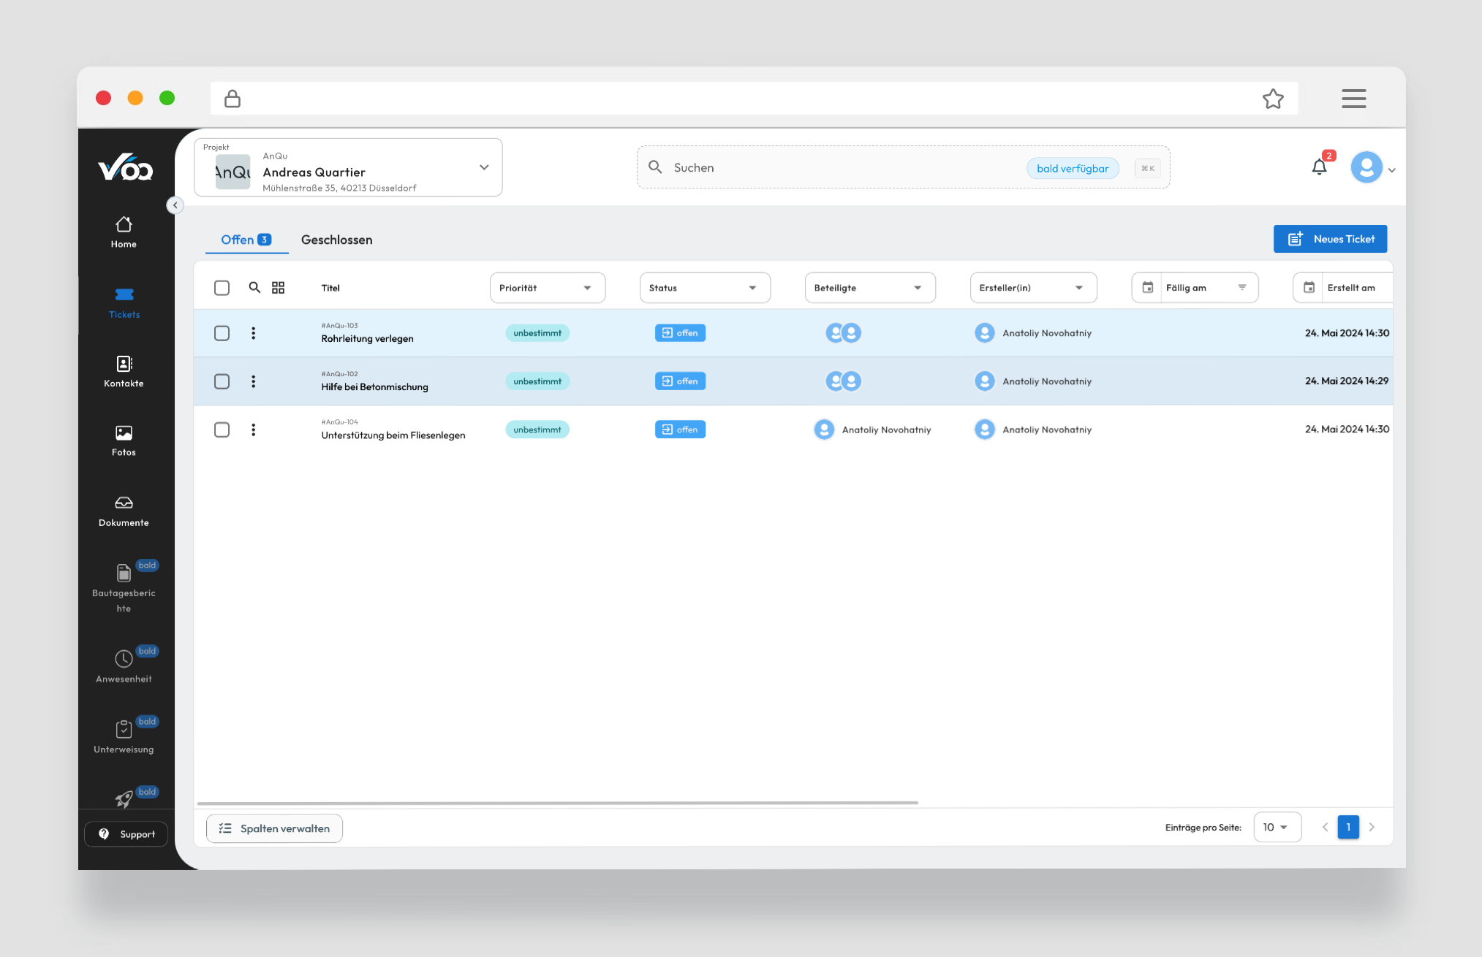The image size is (1482, 957).
Task: Click the table search magnifier icon
Action: [254, 288]
